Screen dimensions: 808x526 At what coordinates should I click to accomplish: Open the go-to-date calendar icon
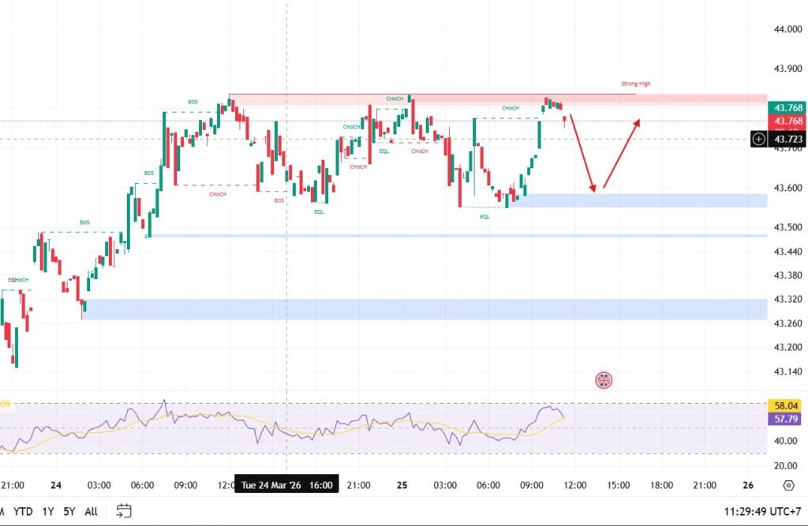pos(124,510)
